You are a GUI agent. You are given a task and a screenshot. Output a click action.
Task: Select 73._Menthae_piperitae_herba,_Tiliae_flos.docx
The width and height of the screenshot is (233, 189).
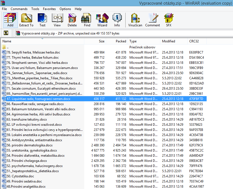coord(104,78)
